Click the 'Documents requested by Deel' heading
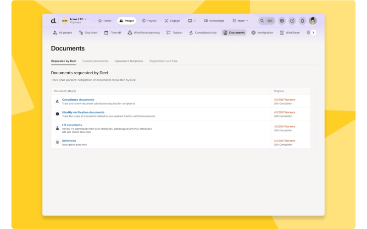 click(x=79, y=73)
